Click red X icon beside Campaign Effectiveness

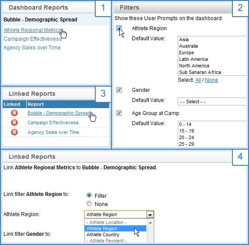[14, 122]
